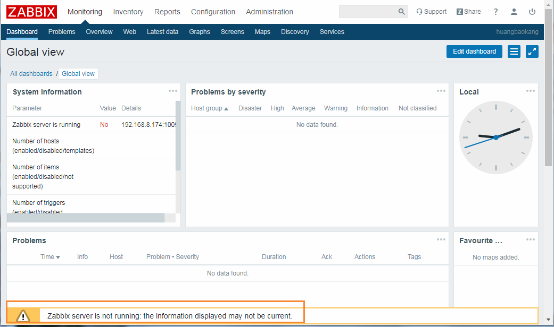This screenshot has height=327, width=554.
Task: Open help via the question mark icon
Action: (495, 12)
